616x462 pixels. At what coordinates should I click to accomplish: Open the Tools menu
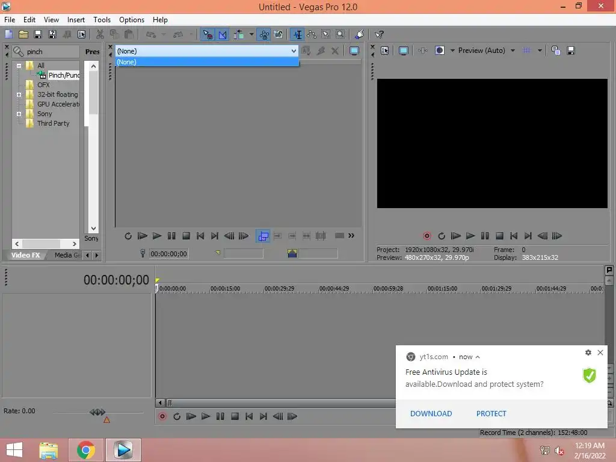(102, 20)
